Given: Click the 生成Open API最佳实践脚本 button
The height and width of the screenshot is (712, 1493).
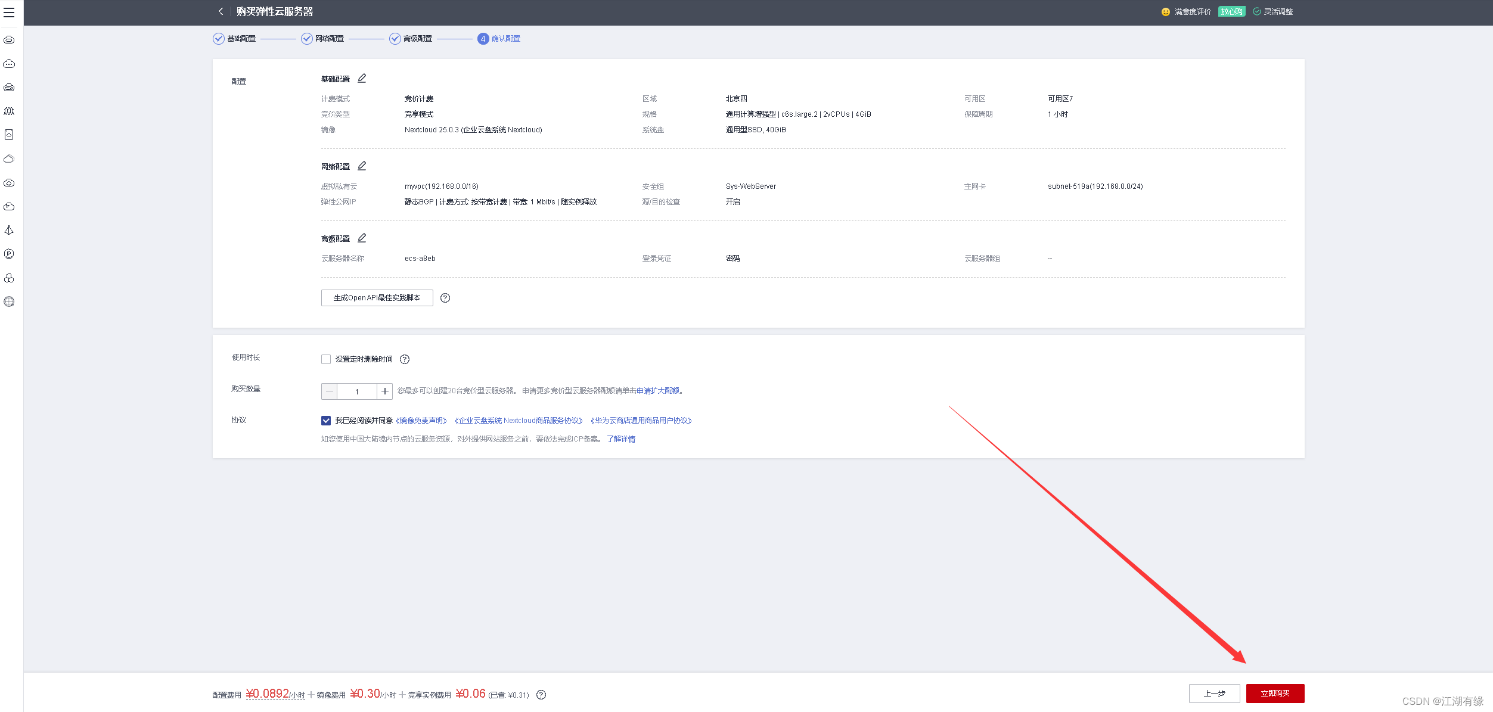Looking at the screenshot, I should (x=377, y=298).
